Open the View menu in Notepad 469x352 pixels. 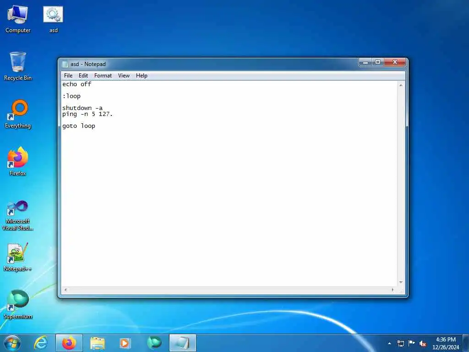pyautogui.click(x=124, y=76)
